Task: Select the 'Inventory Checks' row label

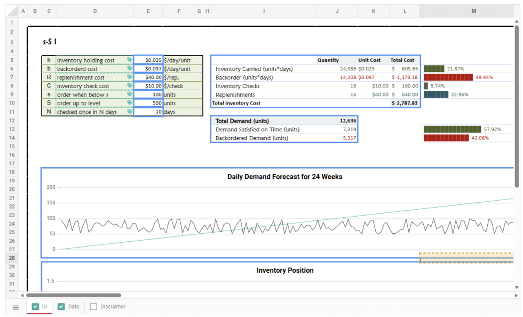Action: click(237, 86)
